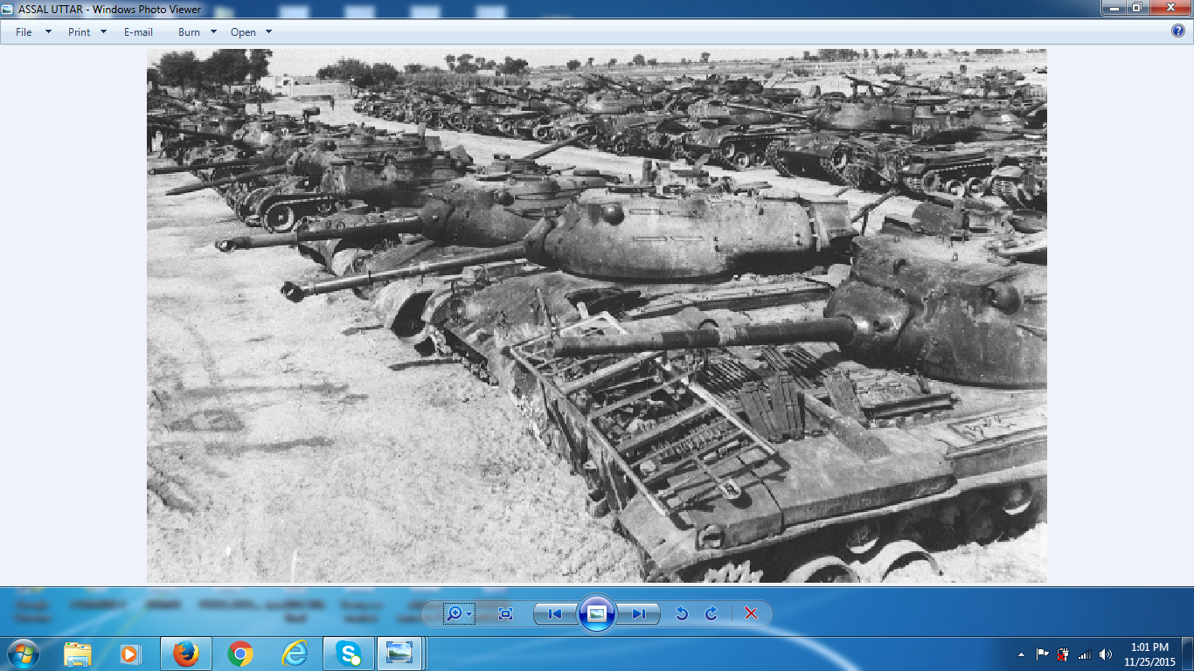Open the Burn menu

click(189, 32)
